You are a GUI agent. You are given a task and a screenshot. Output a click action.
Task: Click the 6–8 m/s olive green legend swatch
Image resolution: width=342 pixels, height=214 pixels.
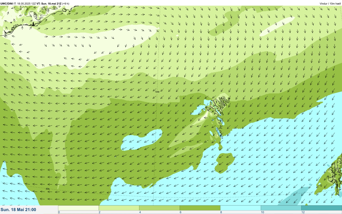(x=200, y=208)
